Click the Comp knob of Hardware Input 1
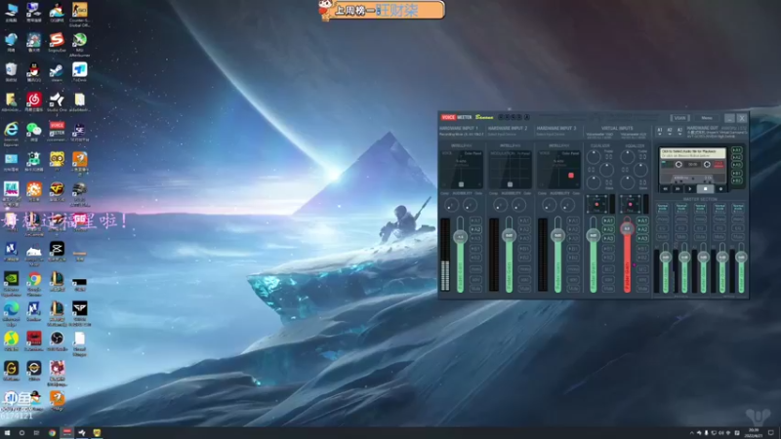This screenshot has width=781, height=439. click(451, 205)
